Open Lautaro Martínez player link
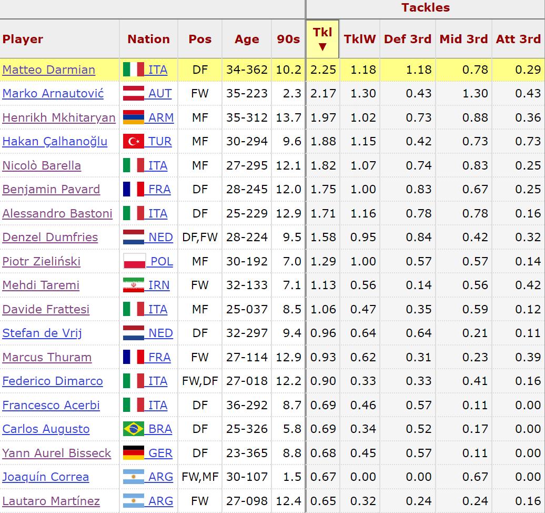Screen dimensions: 545x513 51,501
